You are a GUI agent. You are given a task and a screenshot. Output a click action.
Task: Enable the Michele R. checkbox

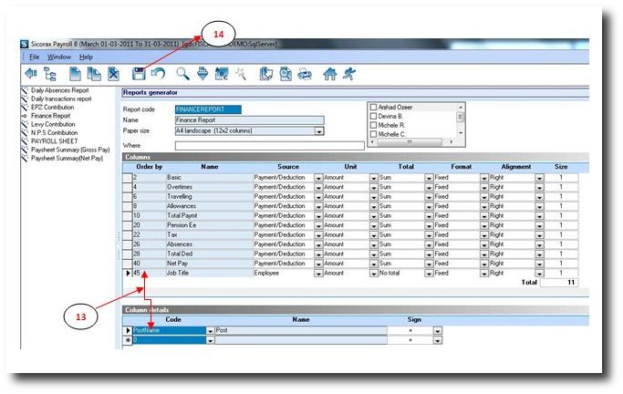pyautogui.click(x=373, y=126)
